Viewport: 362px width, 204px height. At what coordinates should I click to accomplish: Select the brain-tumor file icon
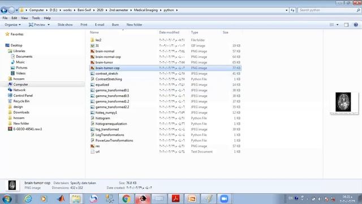pyautogui.click(x=92, y=62)
